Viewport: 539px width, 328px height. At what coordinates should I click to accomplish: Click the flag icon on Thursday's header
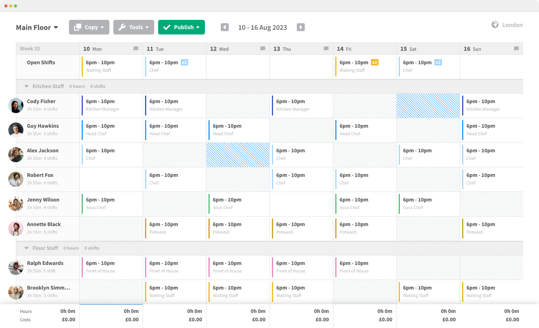coord(326,48)
